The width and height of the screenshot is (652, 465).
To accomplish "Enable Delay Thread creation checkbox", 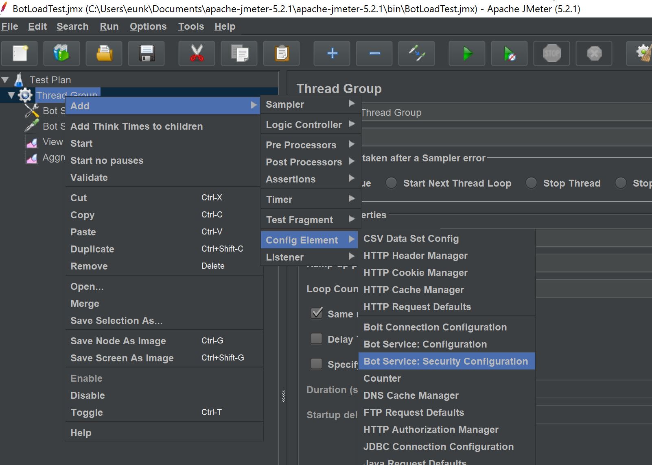I will point(317,339).
